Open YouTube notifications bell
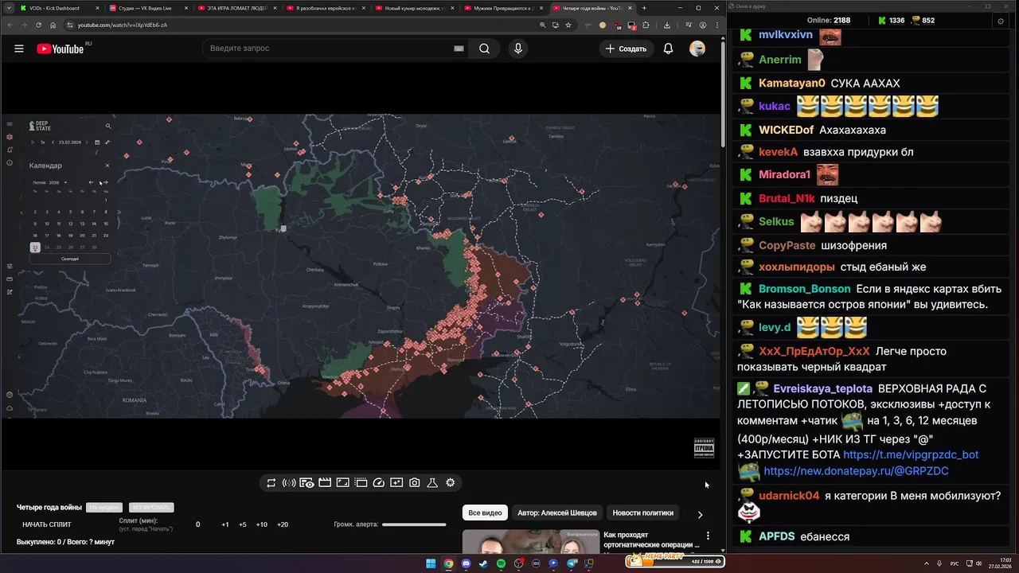 (x=668, y=49)
